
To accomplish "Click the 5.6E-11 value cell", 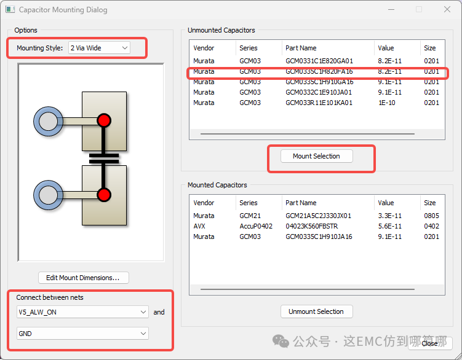I will tap(390, 226).
